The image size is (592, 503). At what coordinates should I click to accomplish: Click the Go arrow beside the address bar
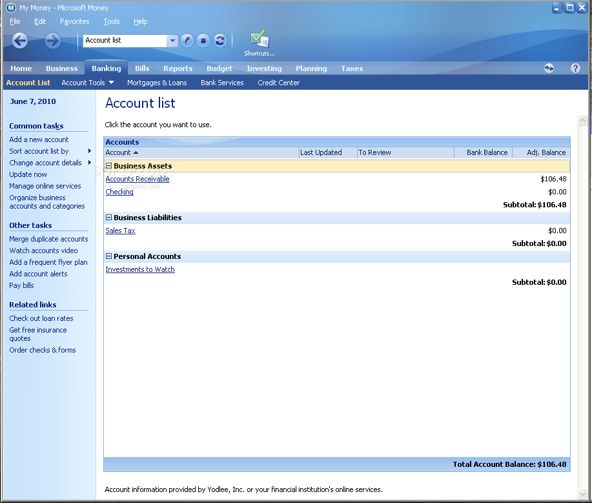(x=187, y=40)
